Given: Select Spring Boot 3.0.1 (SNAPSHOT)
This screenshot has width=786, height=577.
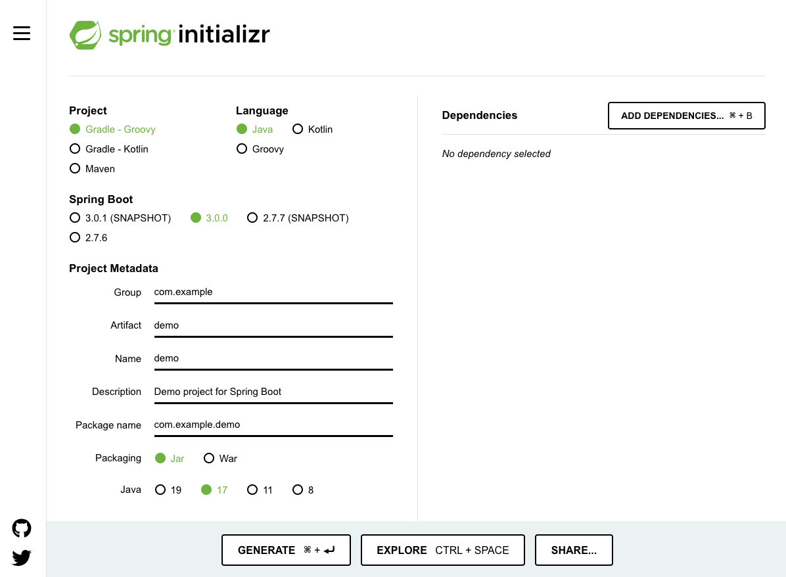Looking at the screenshot, I should coord(120,218).
